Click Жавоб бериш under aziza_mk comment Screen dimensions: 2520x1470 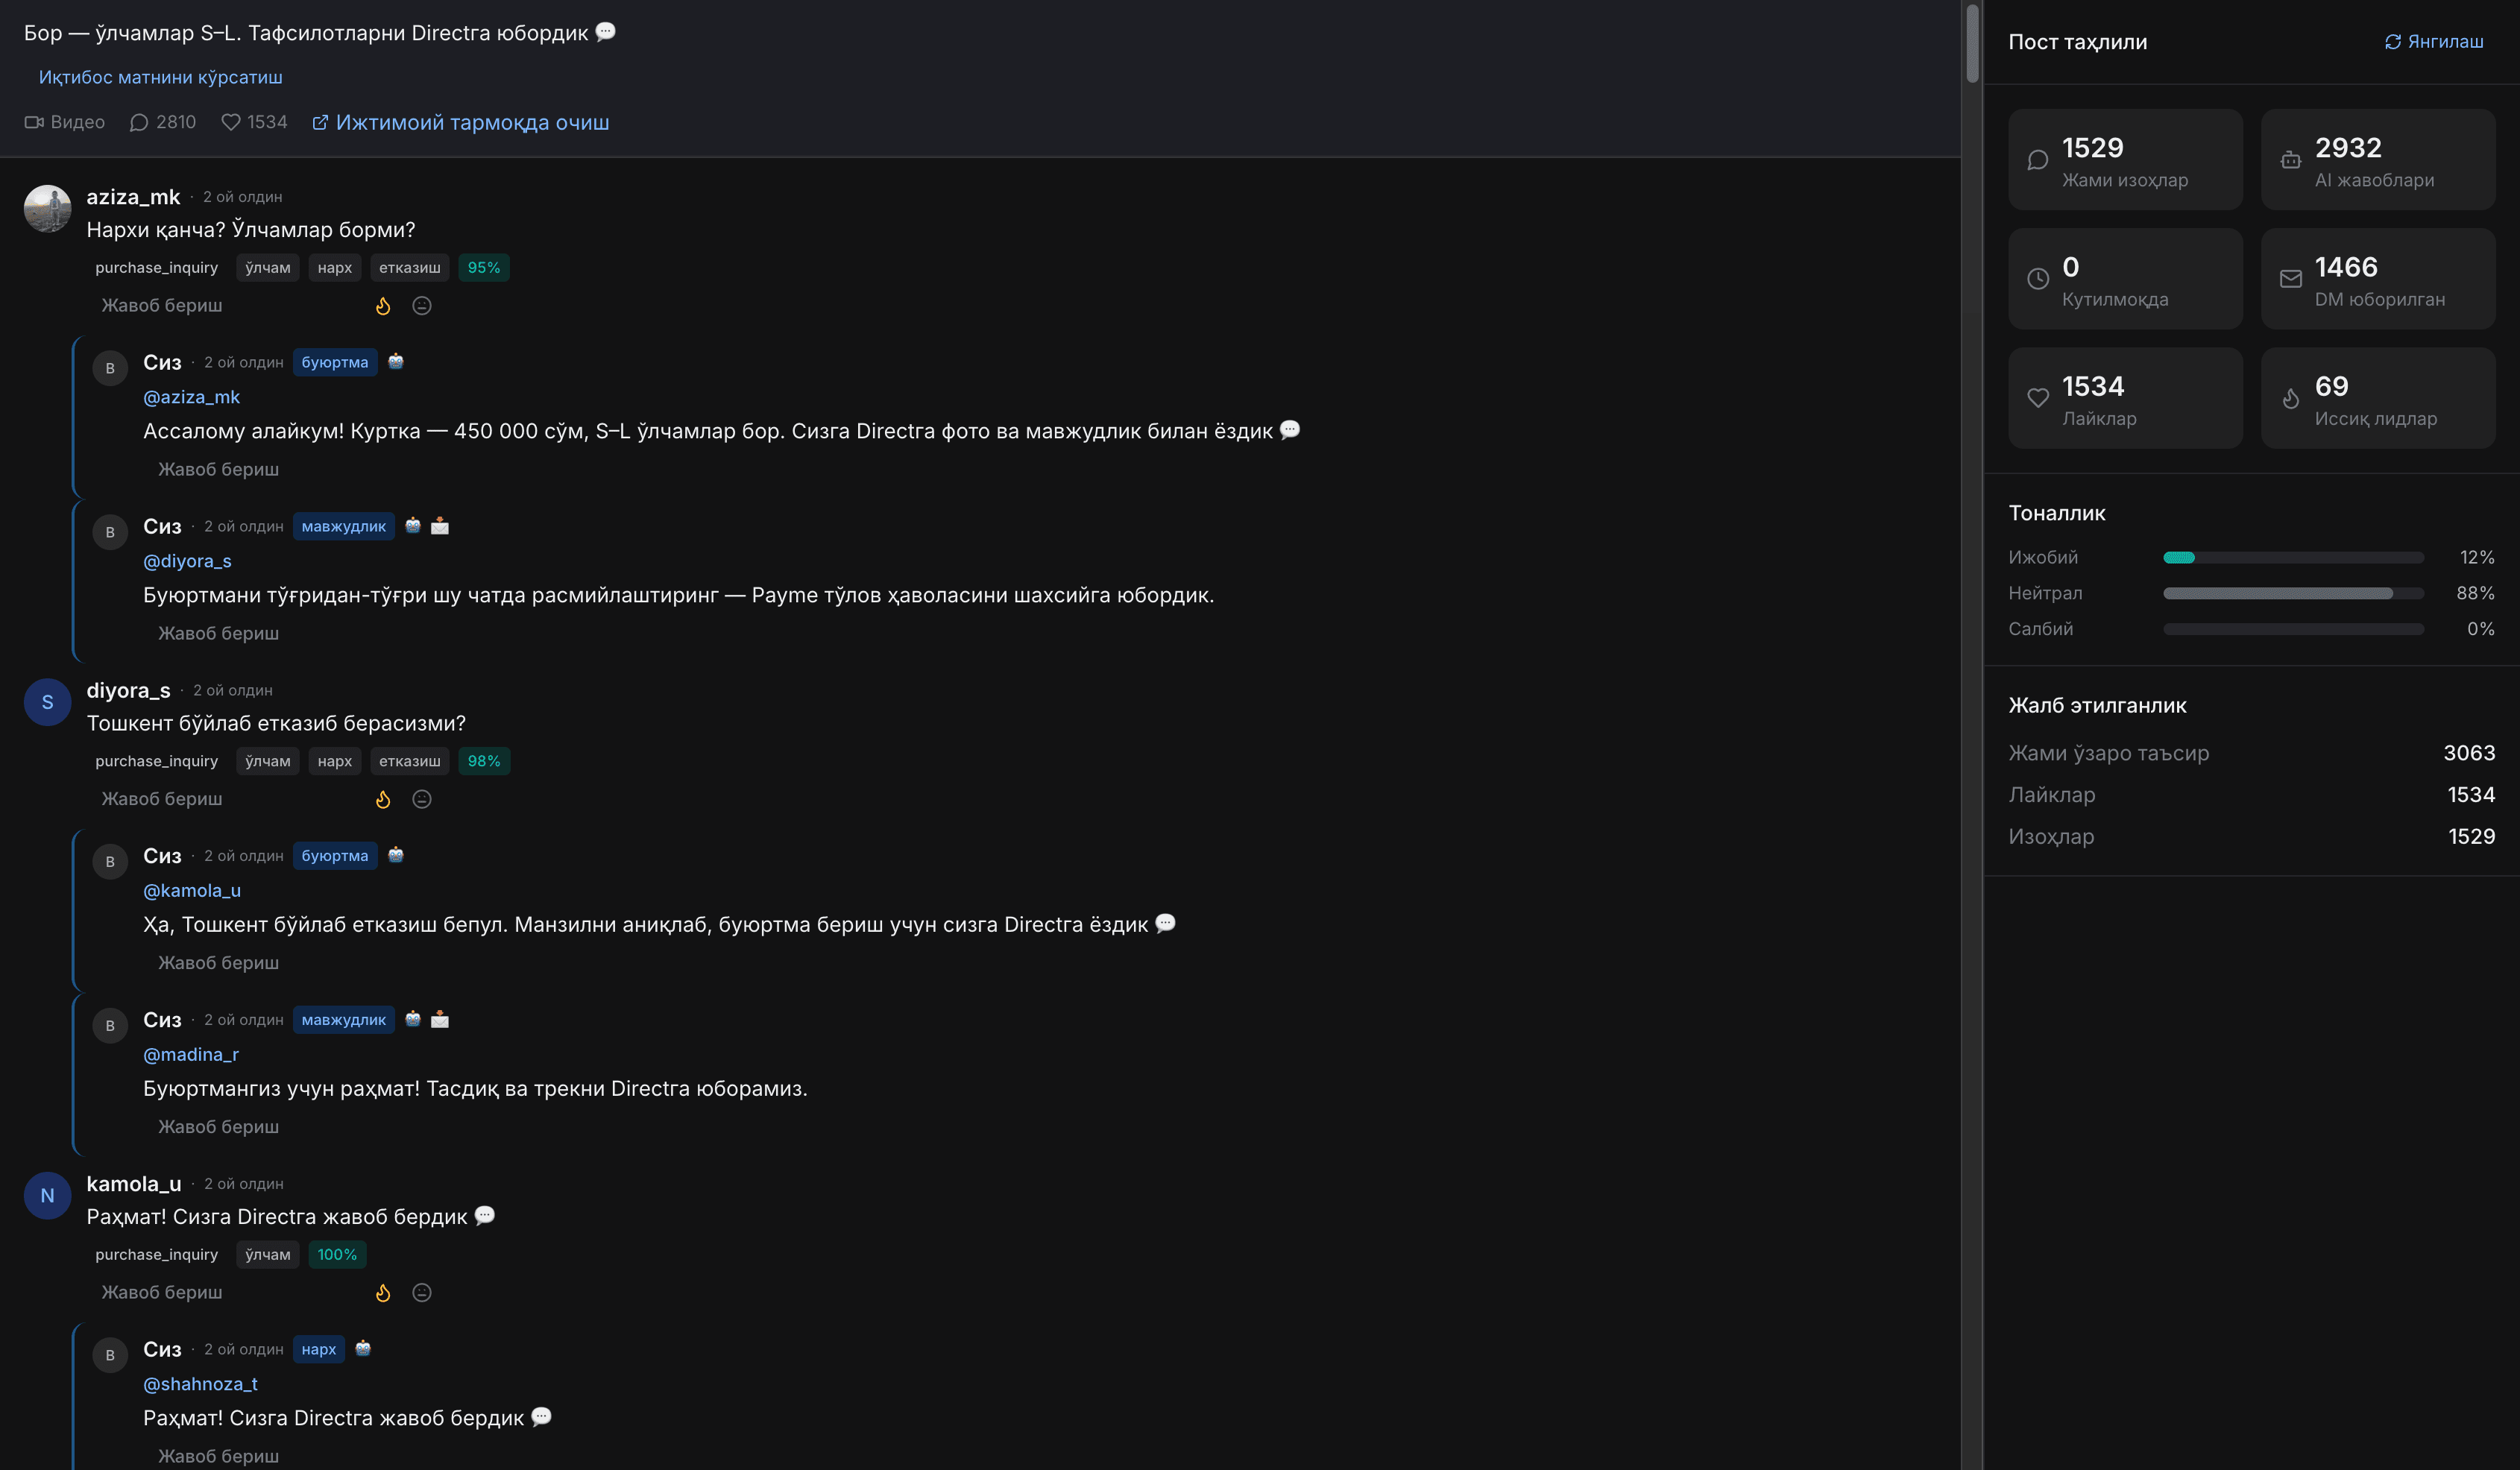tap(162, 305)
